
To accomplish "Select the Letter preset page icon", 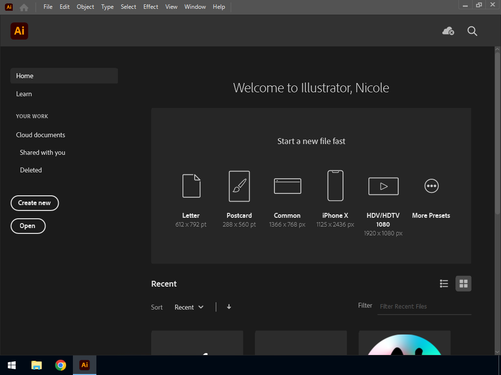I will click(x=191, y=186).
